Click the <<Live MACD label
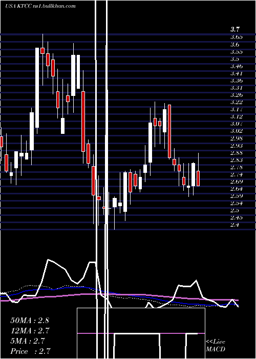 tap(216, 345)
